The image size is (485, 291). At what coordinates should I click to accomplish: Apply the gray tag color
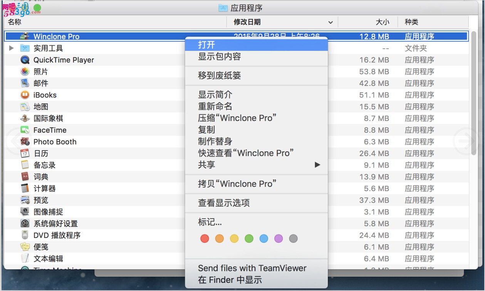click(294, 239)
